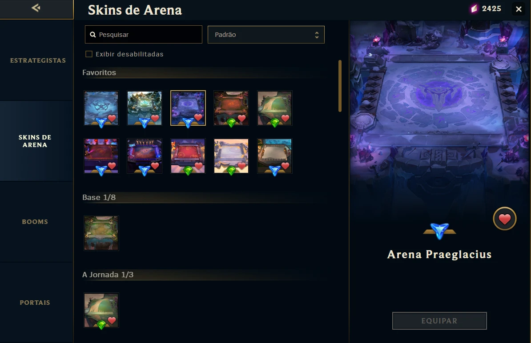This screenshot has width=531, height=343.
Task: Open the Estrategistas tab
Action: click(x=38, y=60)
